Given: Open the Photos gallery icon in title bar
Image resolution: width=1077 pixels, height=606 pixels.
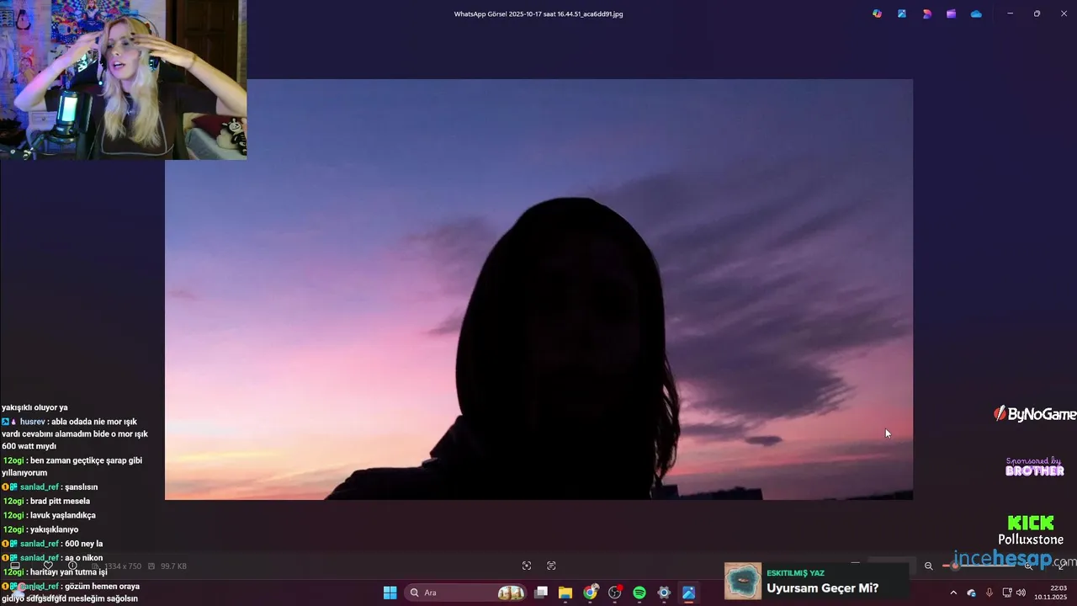Looking at the screenshot, I should click(902, 13).
